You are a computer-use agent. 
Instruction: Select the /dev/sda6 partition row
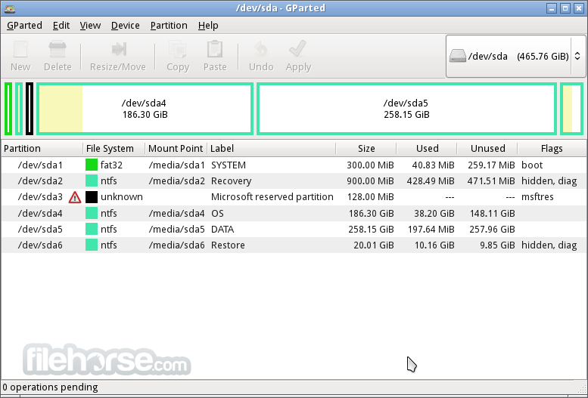coord(294,245)
